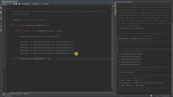Screen dimensions: 173x97
Task: Click the 'Random aleatorio = new Random();' code line
Action: tap(40, 36)
